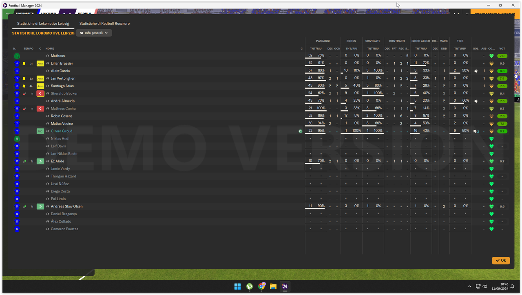Screen dimensions: 522x295
Task: Select Jamie Vardy in the substitutes list
Action: 60,169
